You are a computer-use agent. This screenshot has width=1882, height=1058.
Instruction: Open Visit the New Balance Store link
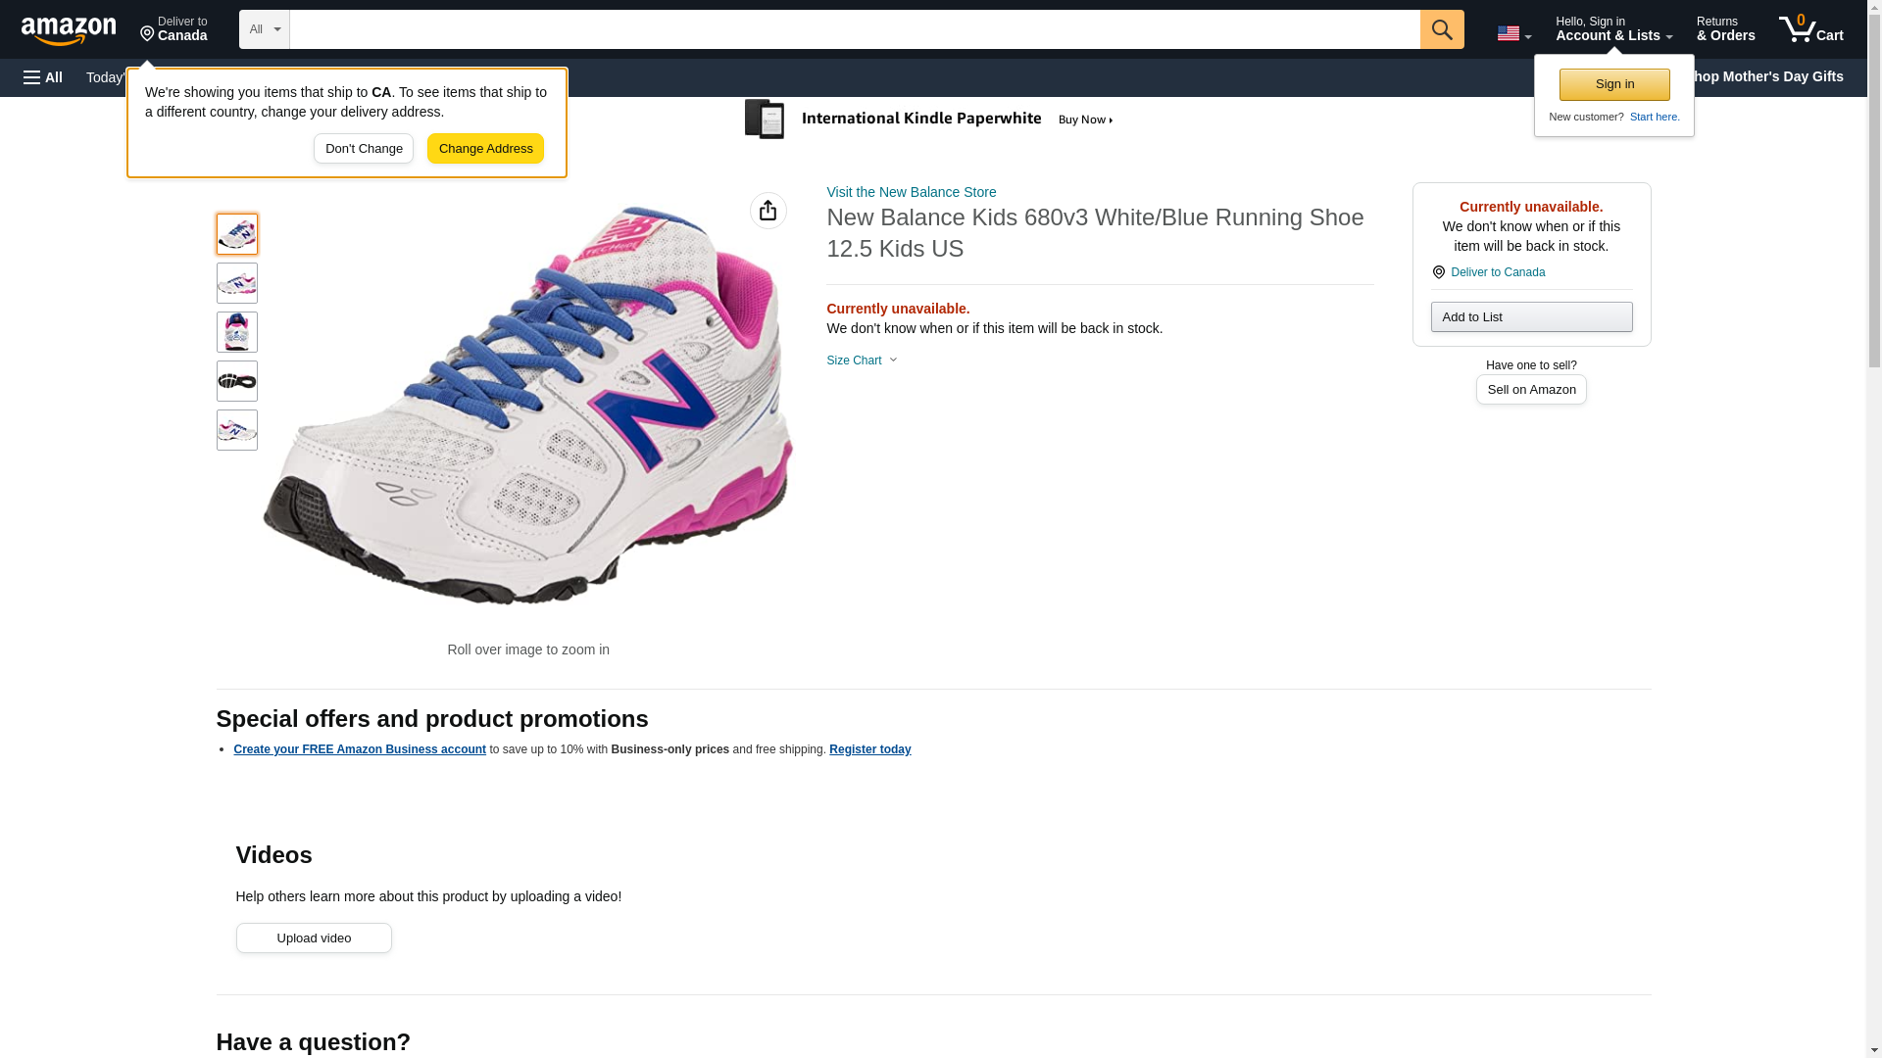(x=911, y=192)
